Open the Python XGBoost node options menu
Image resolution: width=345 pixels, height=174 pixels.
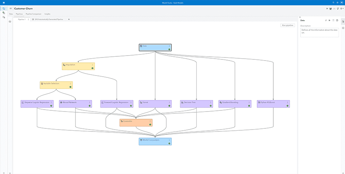pyautogui.click(x=287, y=102)
